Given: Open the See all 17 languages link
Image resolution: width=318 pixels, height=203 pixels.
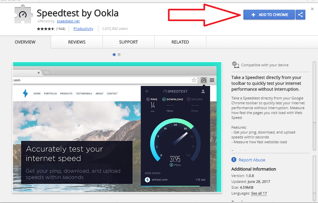Looking at the screenshot, I should pyautogui.click(x=259, y=193).
